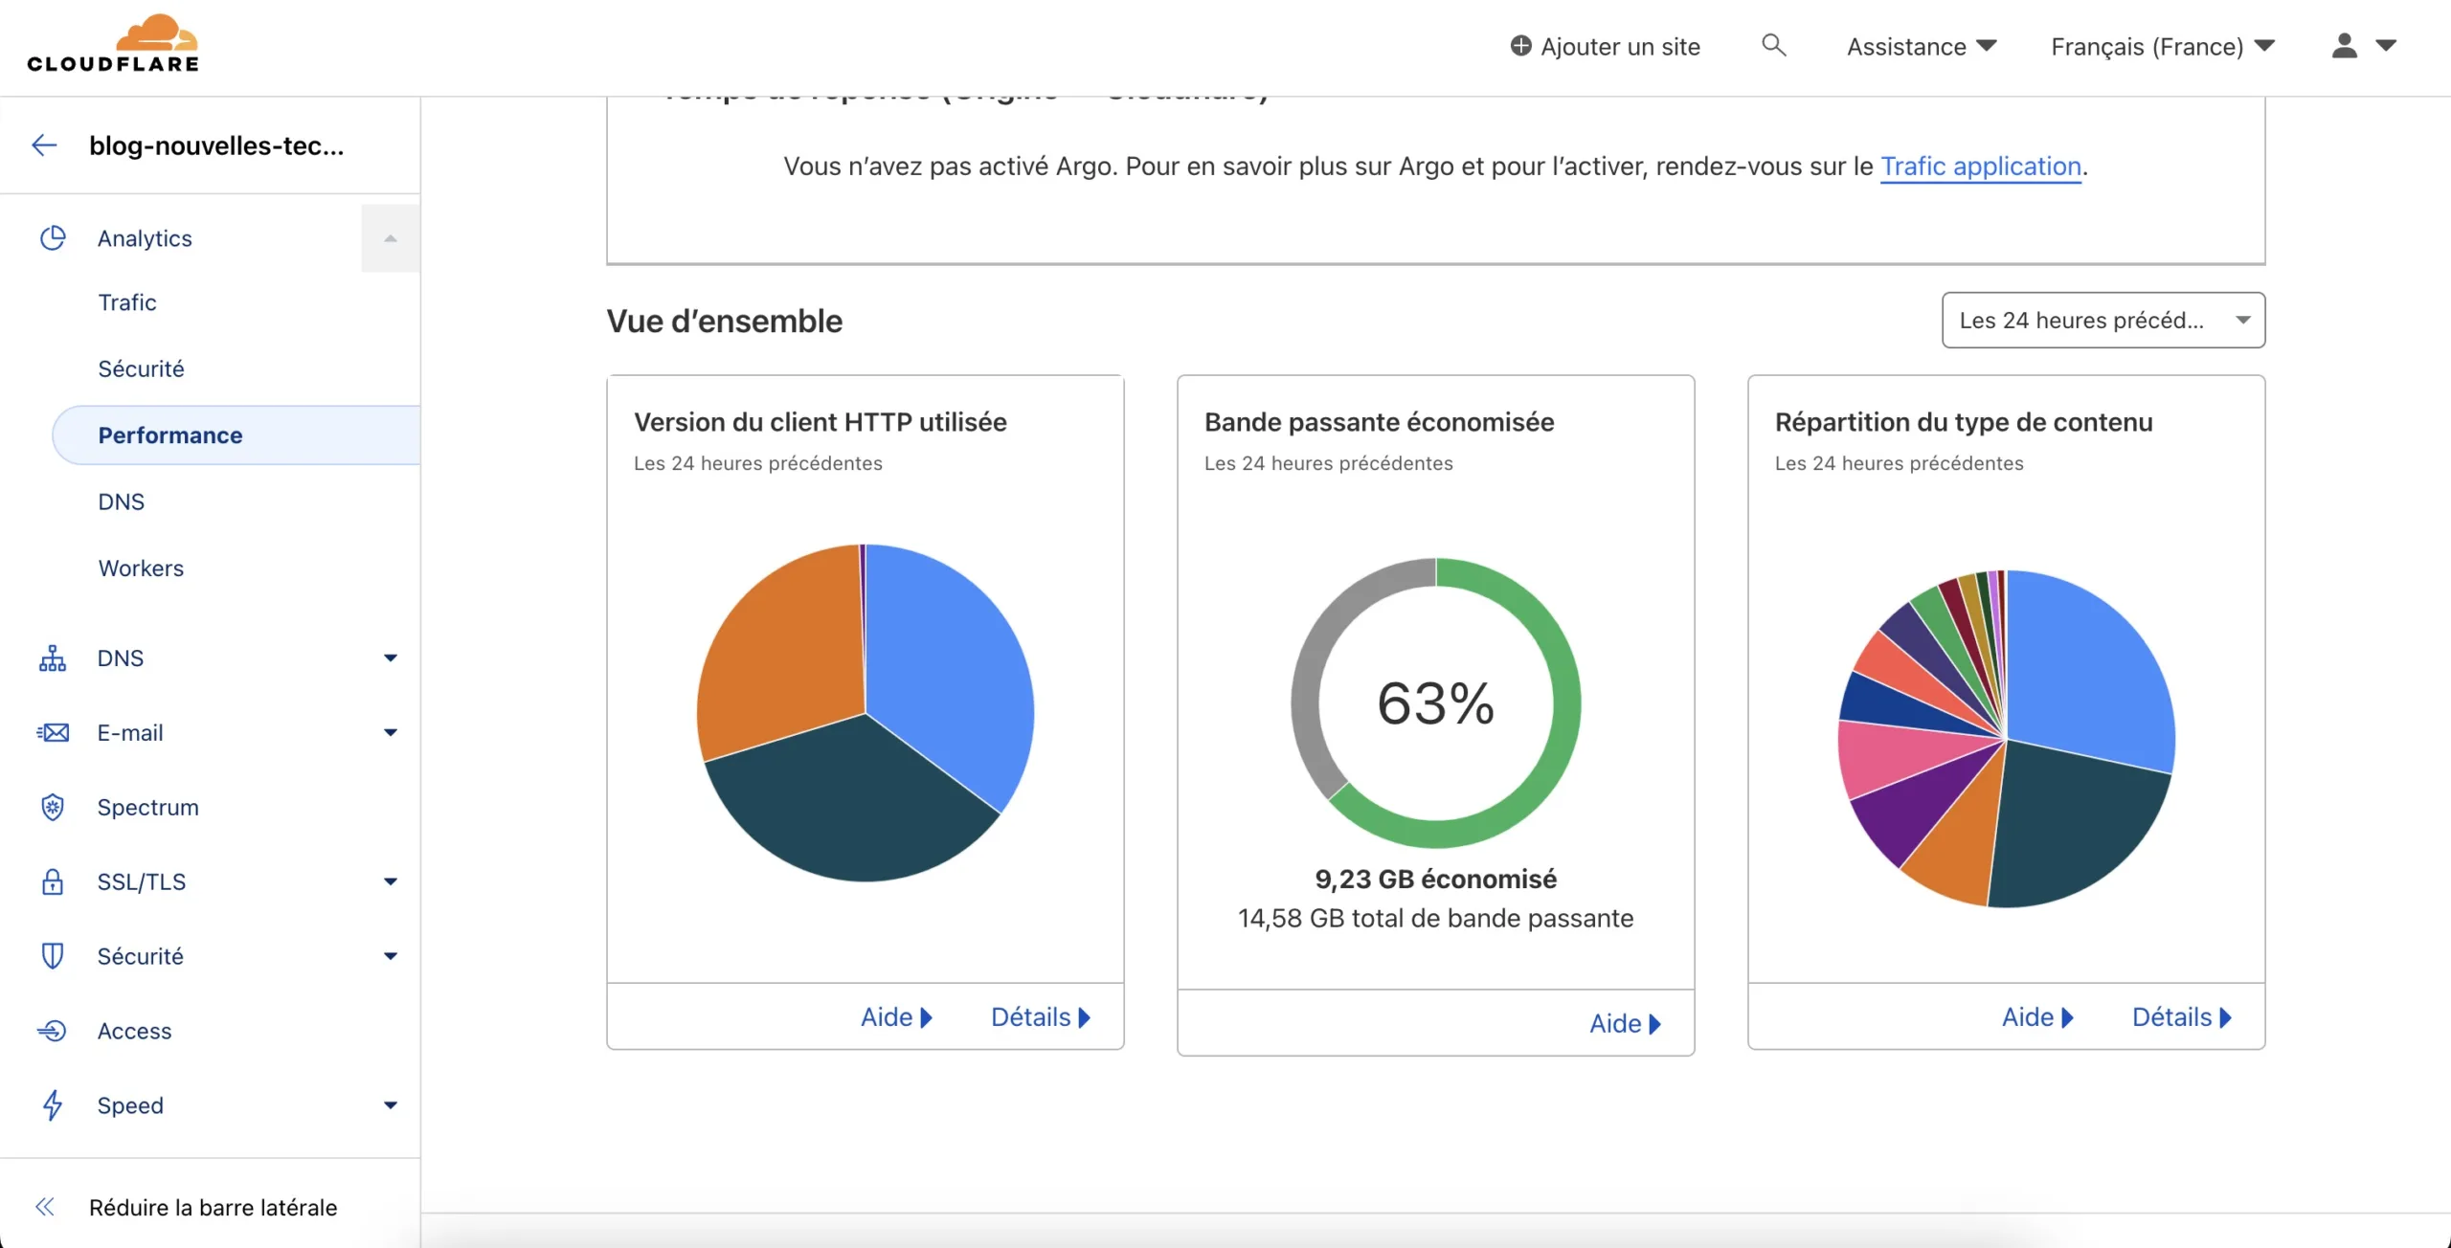Click the Vue d'ensemble heading
2451x1248 pixels.
tap(724, 321)
